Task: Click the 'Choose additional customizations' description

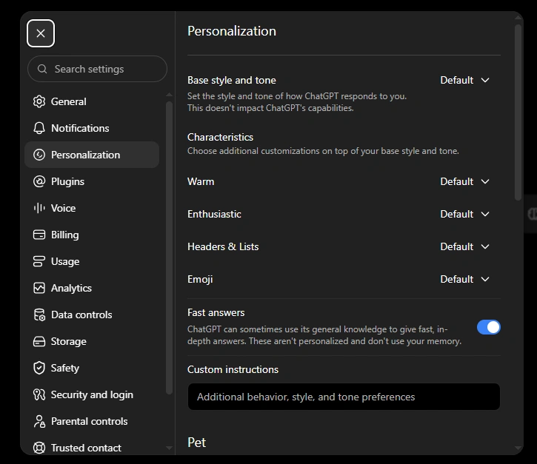Action: coord(323,151)
